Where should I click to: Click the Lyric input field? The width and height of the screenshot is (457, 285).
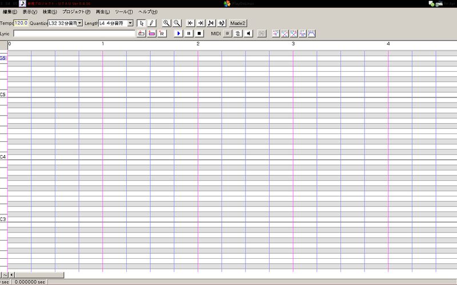[74, 34]
